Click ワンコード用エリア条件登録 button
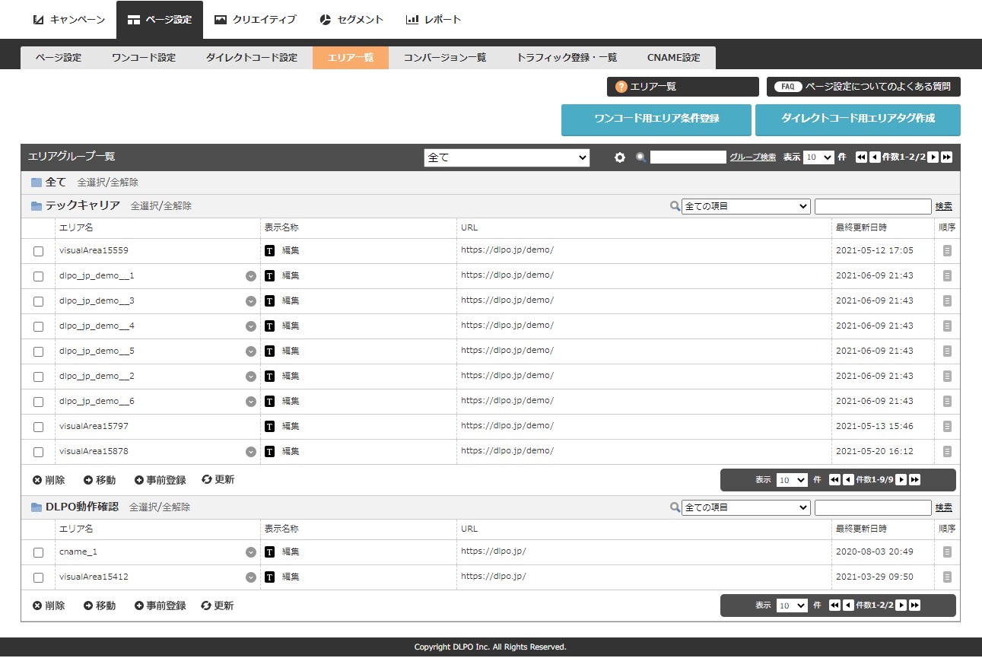The width and height of the screenshot is (982, 658). point(656,119)
